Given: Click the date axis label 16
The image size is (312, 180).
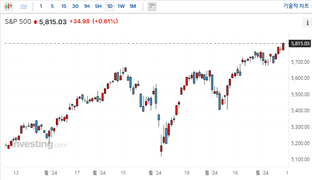Looking at the screenshot, I should pyautogui.click(x=235, y=173).
